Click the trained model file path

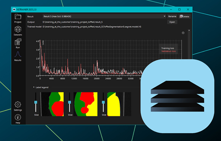(x=92, y=27)
